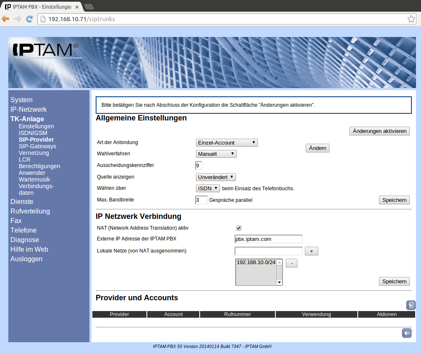421x353 pixels.
Task: Toggle the NAT aktiv checkbox
Action: pos(239,228)
